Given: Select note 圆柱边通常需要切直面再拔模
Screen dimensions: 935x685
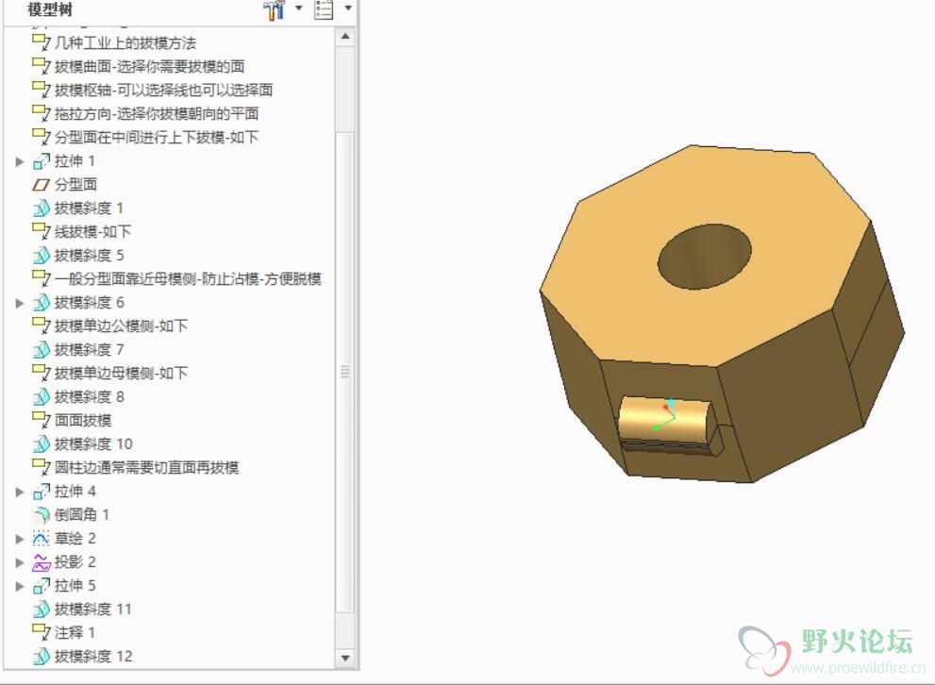Looking at the screenshot, I should (x=146, y=467).
